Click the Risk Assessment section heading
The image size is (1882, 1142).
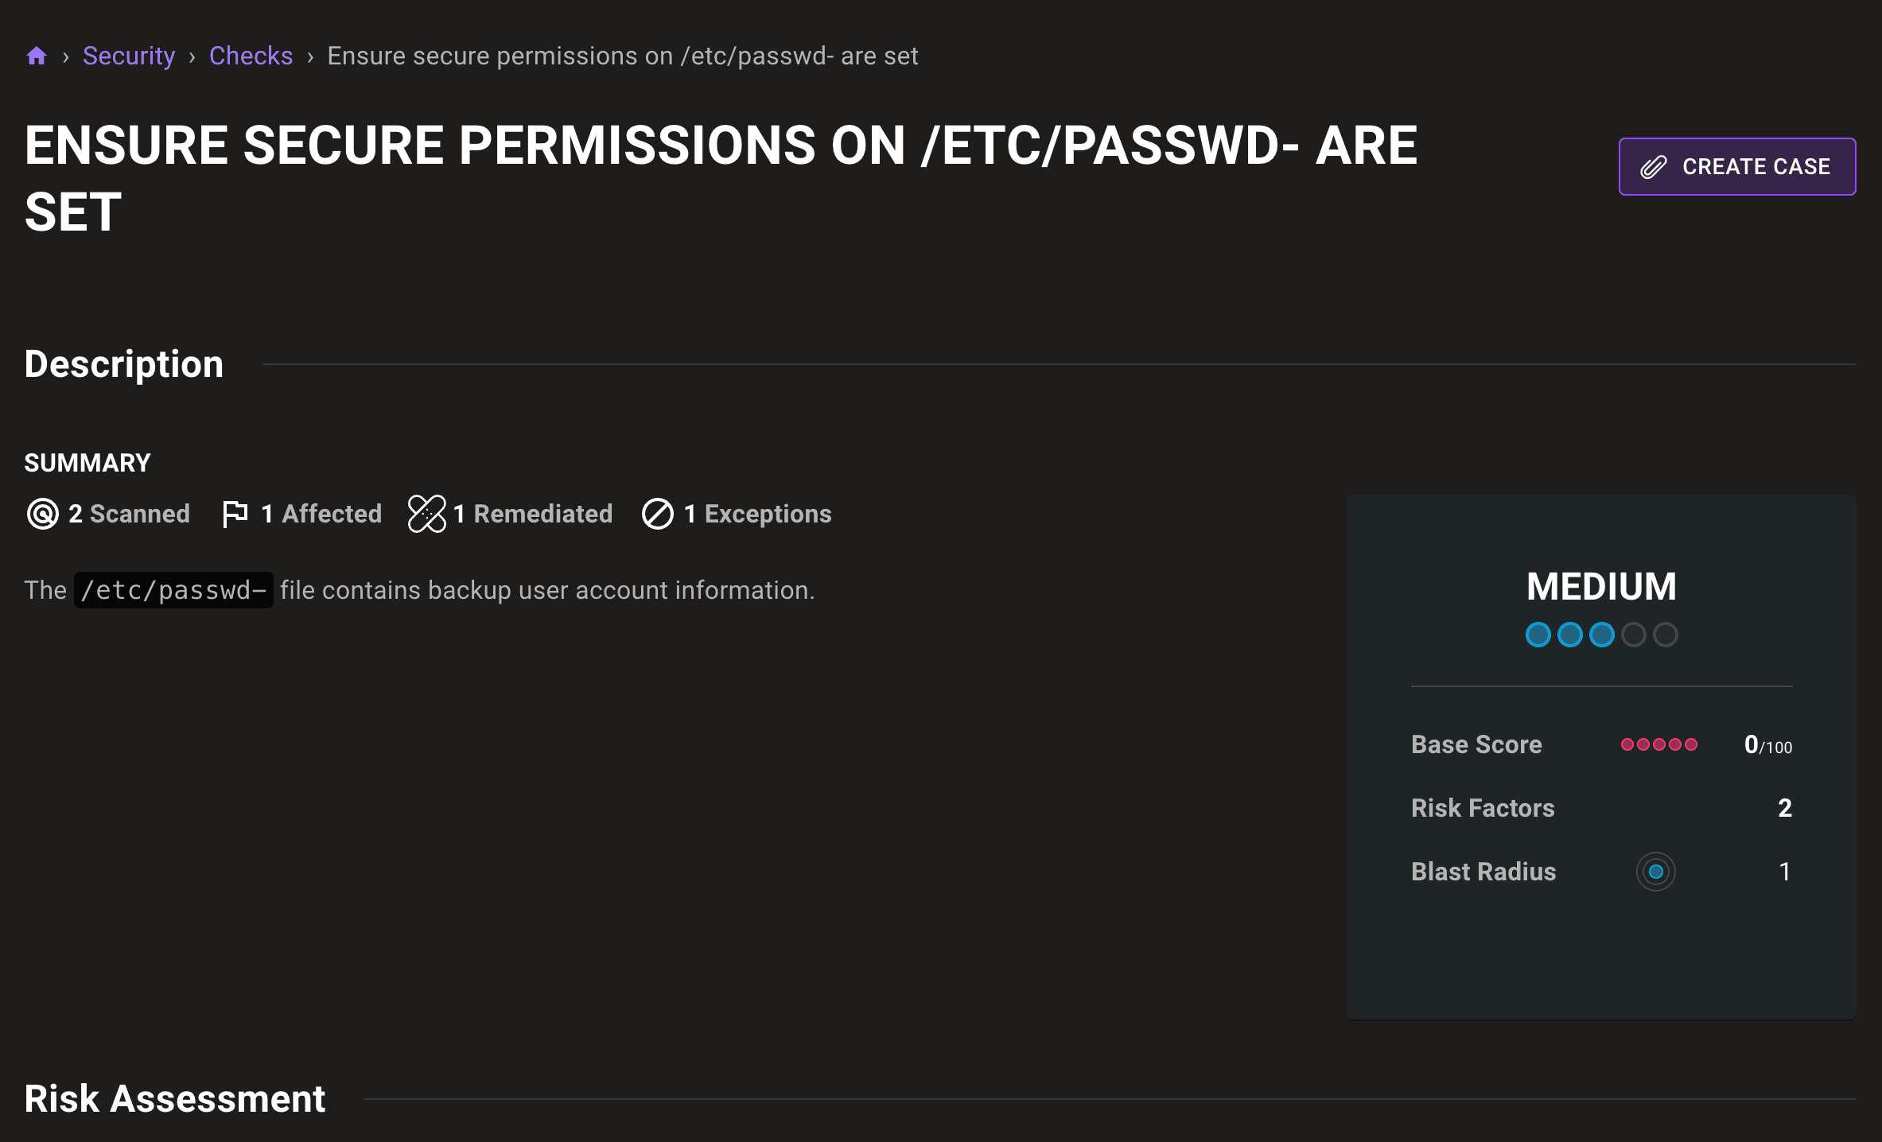point(174,1099)
